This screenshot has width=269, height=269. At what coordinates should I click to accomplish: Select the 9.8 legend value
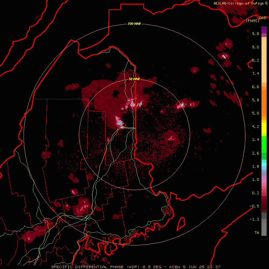click(256, 33)
